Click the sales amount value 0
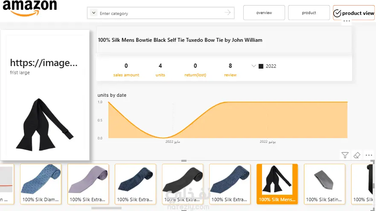Image resolution: width=376 pixels, height=211 pixels. point(126,66)
